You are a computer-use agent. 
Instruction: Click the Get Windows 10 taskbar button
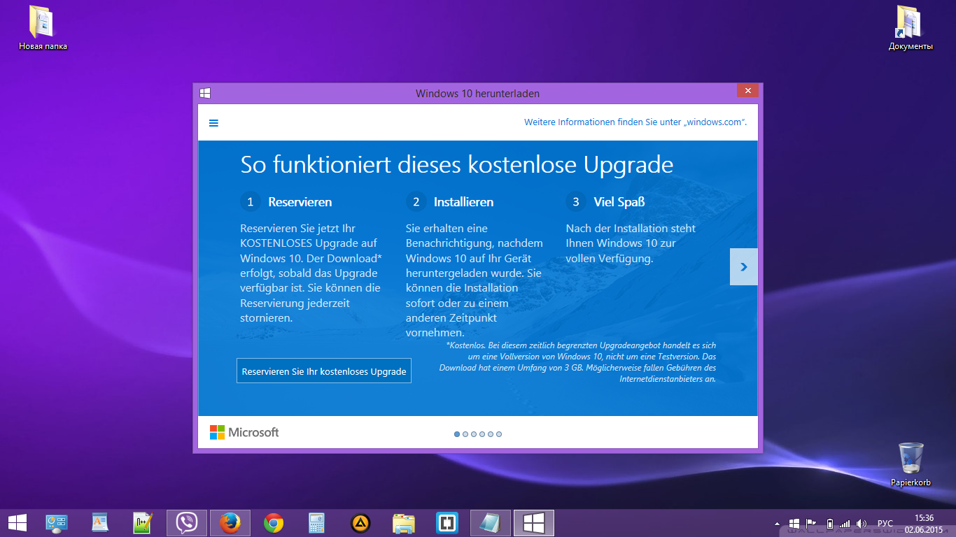pyautogui.click(x=534, y=523)
